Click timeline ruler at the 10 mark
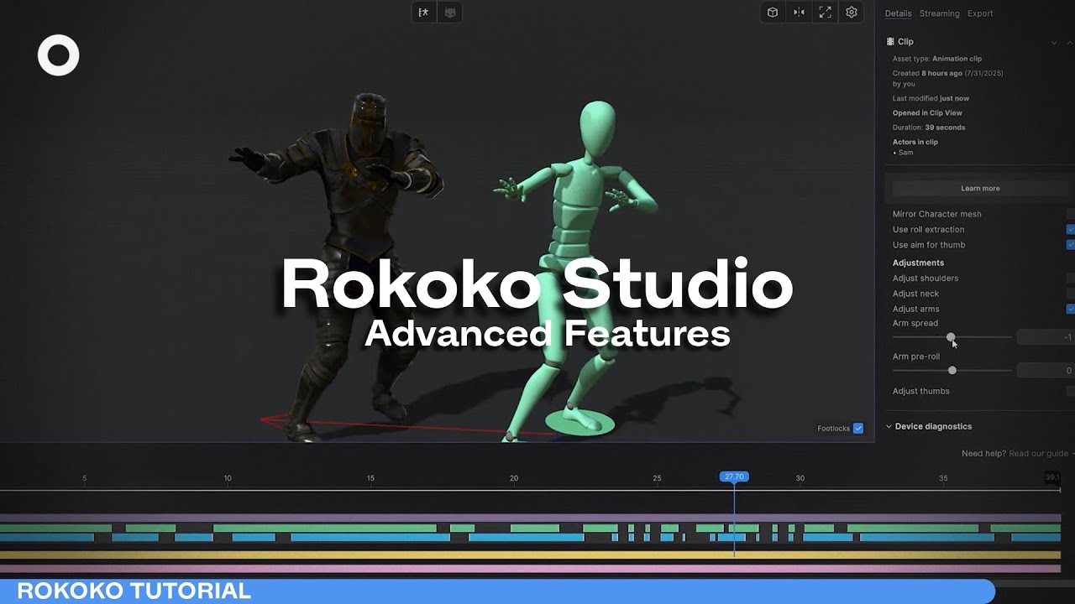Screen dimensions: 1075x604 [228, 479]
